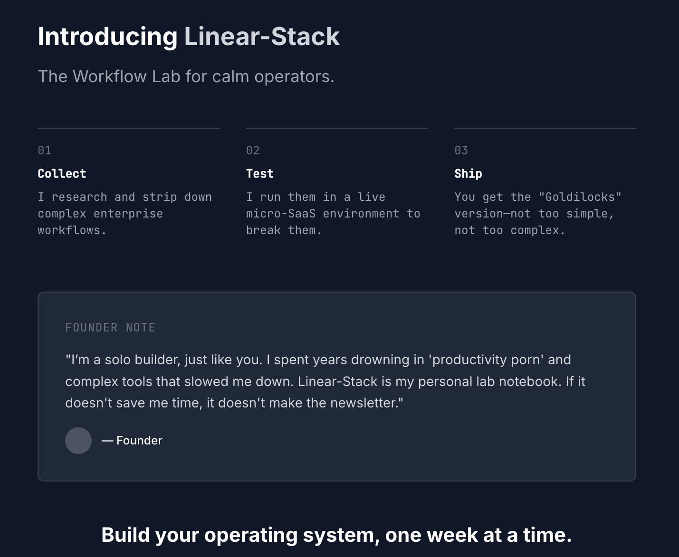
Task: Click the "Linear-Stack" title text
Action: (x=262, y=37)
